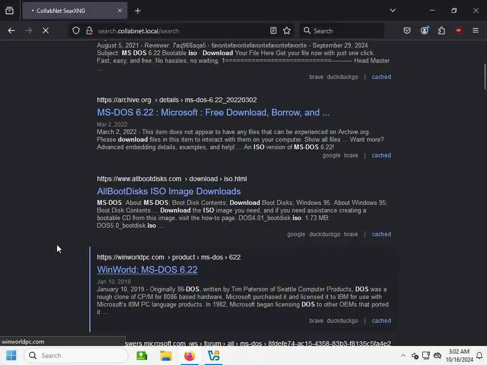This screenshot has width=487, height=365.
Task: Open uBlock Origin extension icon
Action: (458, 30)
